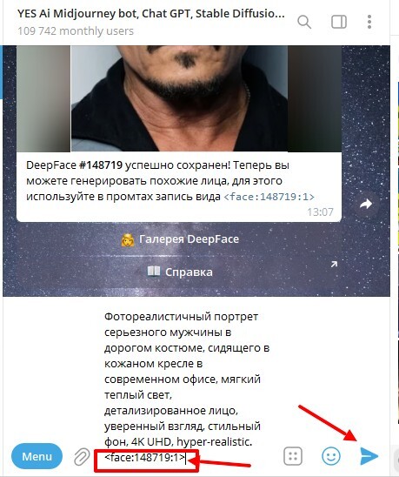
Task: Open chat search with magnifier icon
Action: [x=304, y=22]
